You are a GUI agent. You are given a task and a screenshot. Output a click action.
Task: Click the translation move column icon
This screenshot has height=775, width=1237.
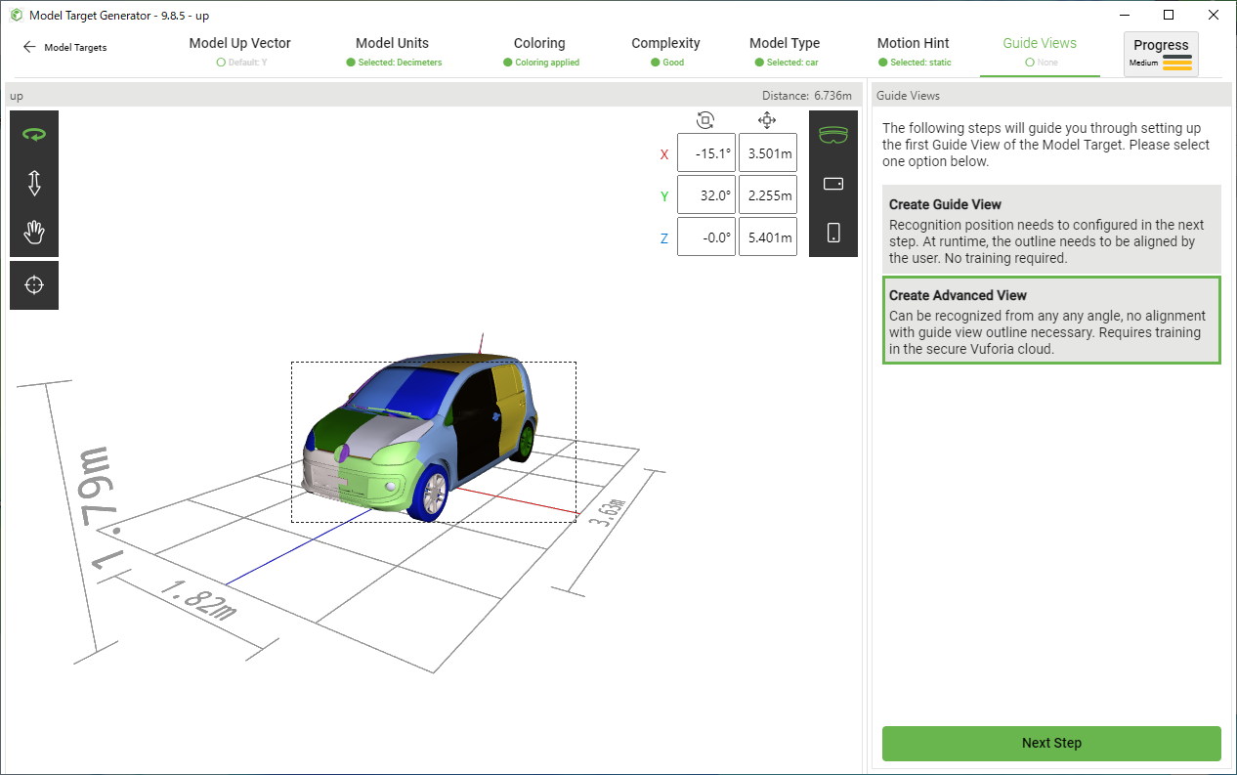pos(767,120)
